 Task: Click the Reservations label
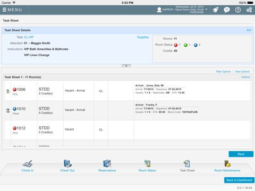click(x=107, y=170)
